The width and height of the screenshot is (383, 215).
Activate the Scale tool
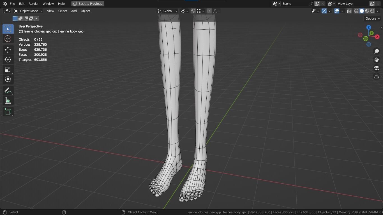point(8,69)
